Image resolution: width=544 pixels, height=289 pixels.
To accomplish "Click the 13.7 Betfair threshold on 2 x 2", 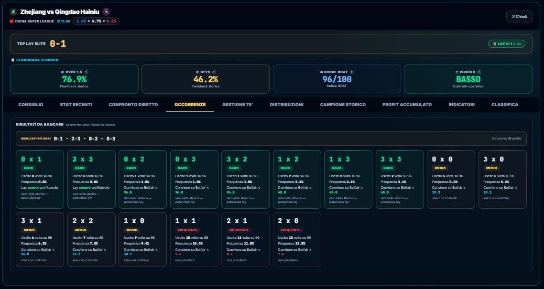I will [76, 254].
